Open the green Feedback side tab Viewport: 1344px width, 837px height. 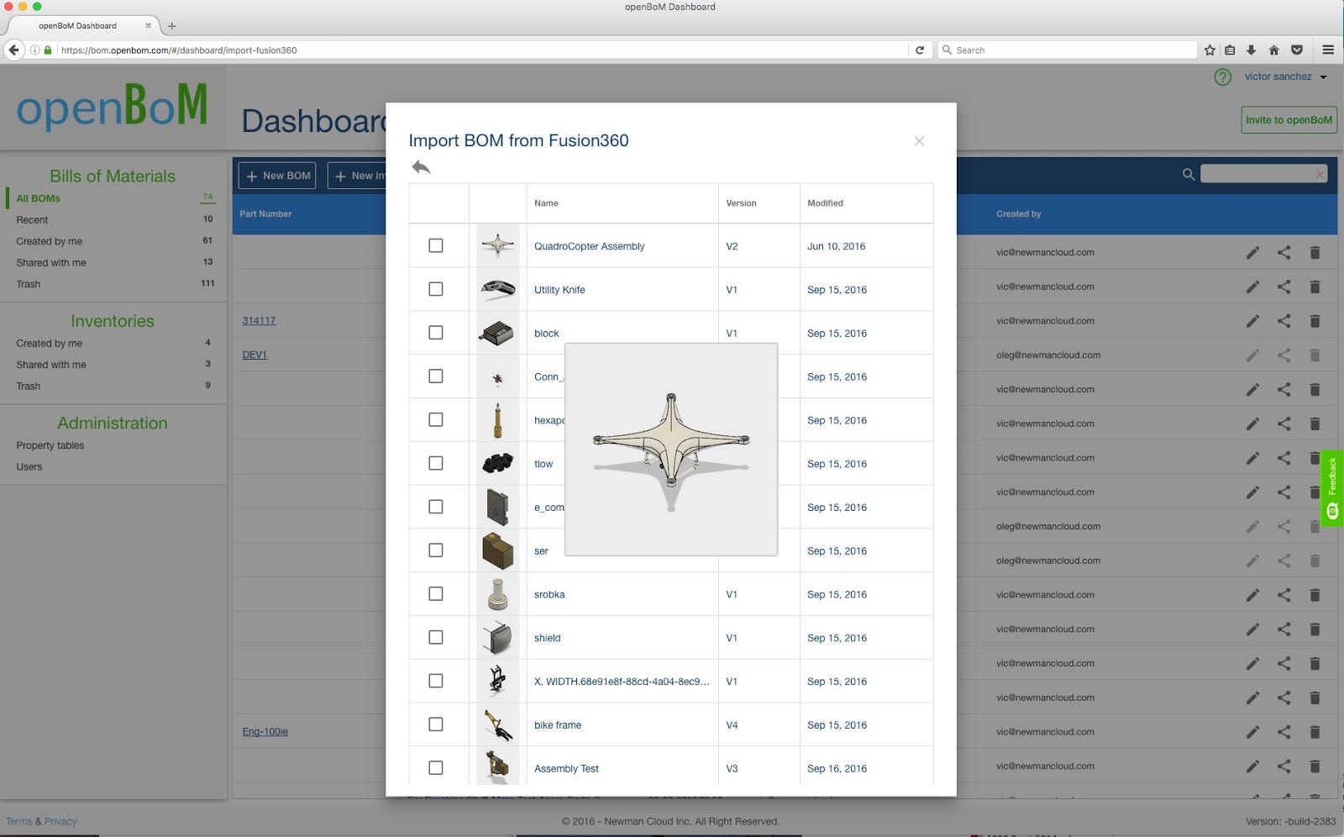[1332, 488]
